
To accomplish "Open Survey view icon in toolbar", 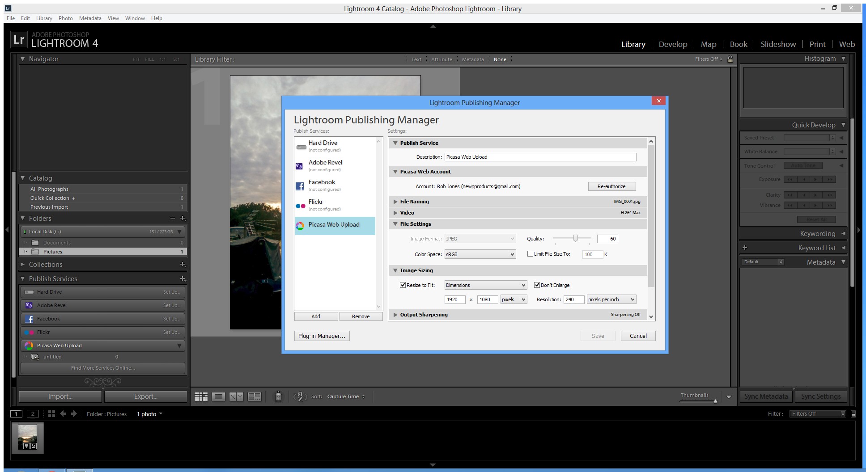I will tap(255, 396).
